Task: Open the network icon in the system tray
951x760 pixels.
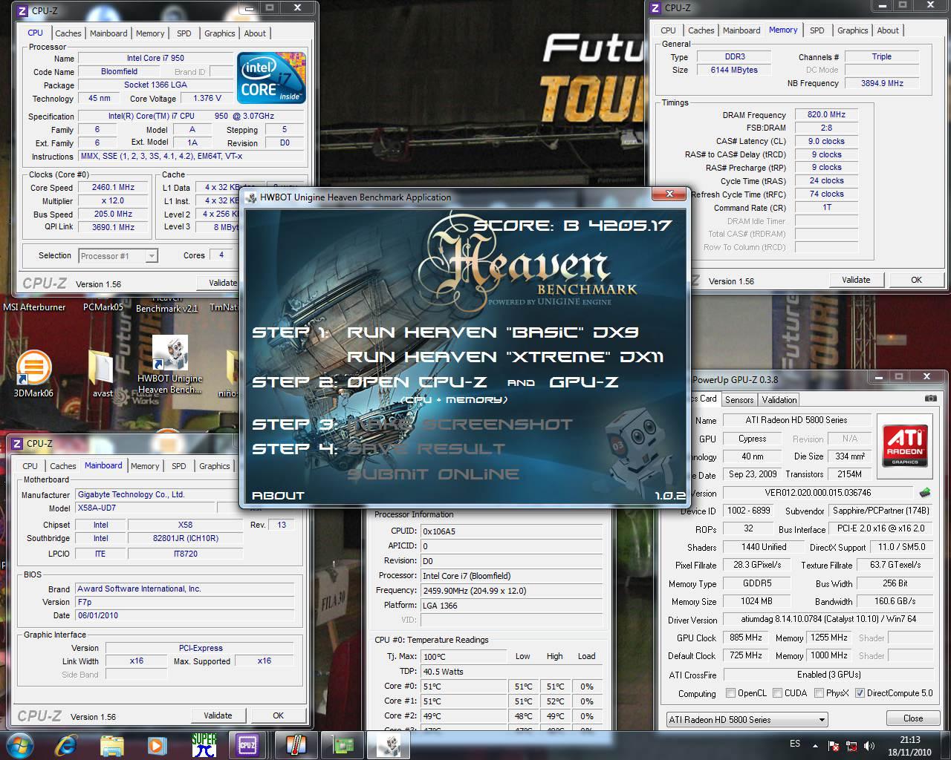Action: click(x=852, y=746)
